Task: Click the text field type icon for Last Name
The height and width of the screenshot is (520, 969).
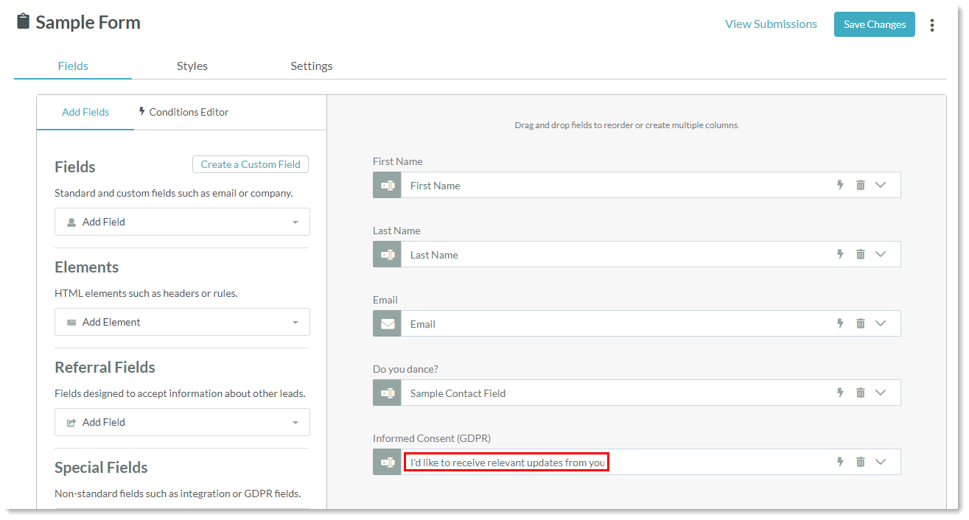Action: tap(387, 255)
